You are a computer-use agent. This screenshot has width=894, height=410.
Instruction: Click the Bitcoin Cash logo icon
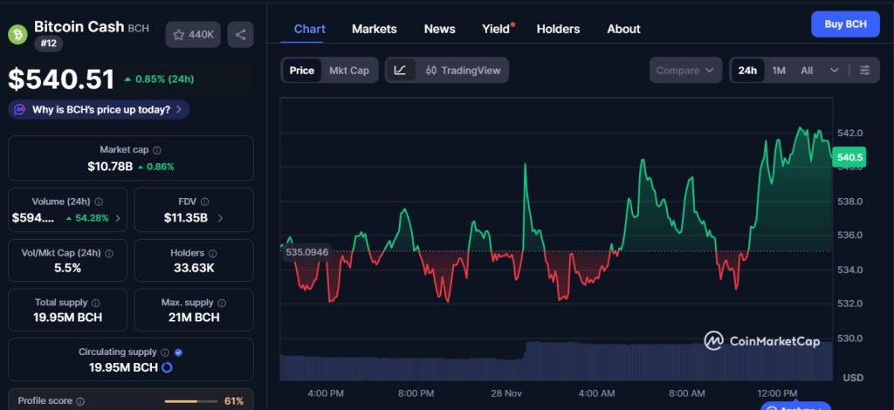click(17, 34)
